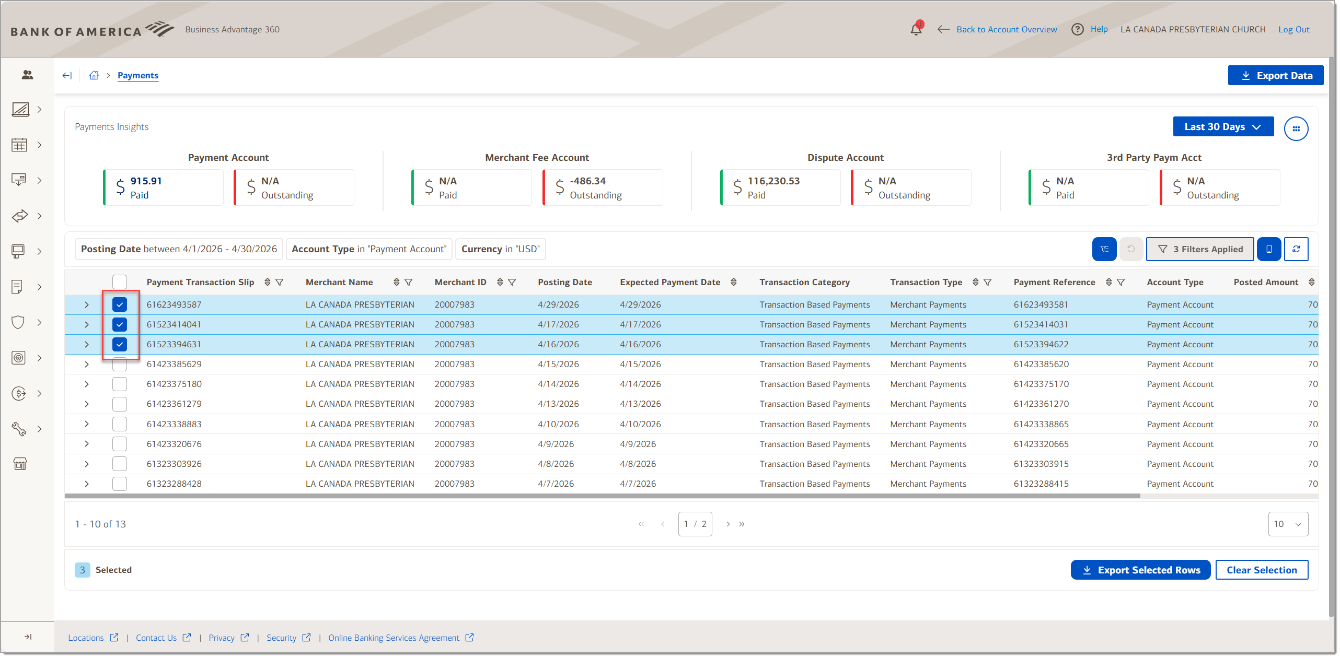Screen dimensions: 1340x658
Task: Click the page number input field
Action: [x=695, y=524]
